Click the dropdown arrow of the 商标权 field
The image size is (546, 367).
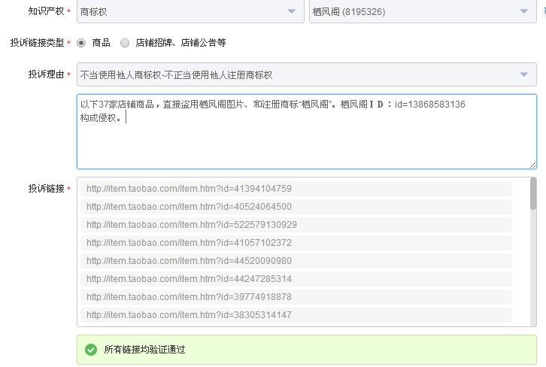coord(292,11)
